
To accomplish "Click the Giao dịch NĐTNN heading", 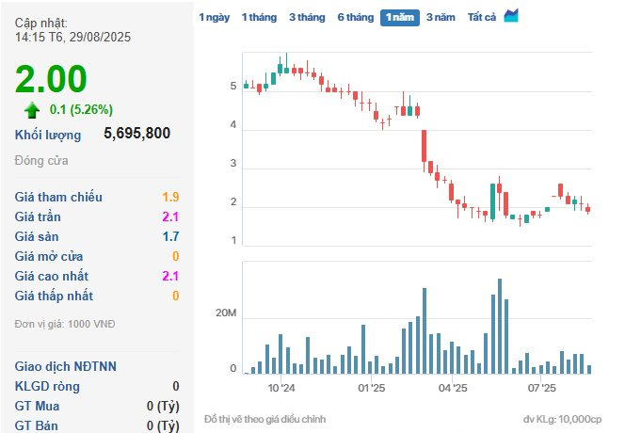I will click(x=64, y=366).
